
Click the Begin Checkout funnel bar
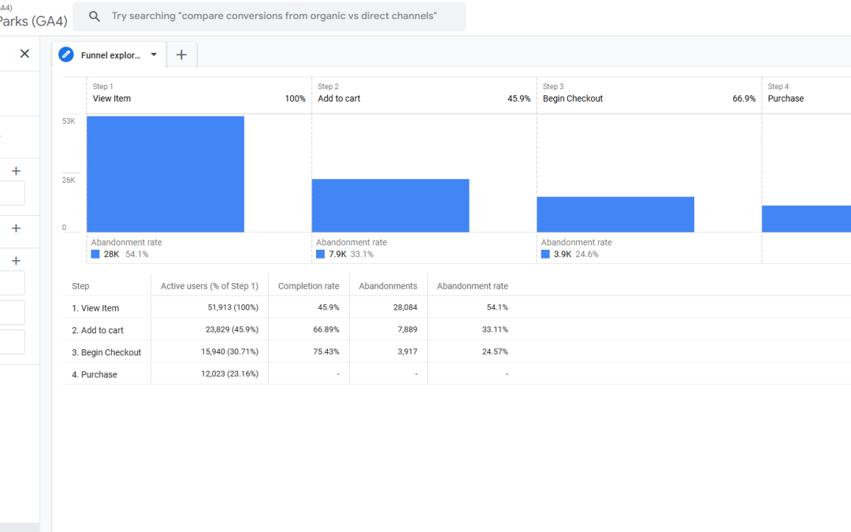[615, 214]
